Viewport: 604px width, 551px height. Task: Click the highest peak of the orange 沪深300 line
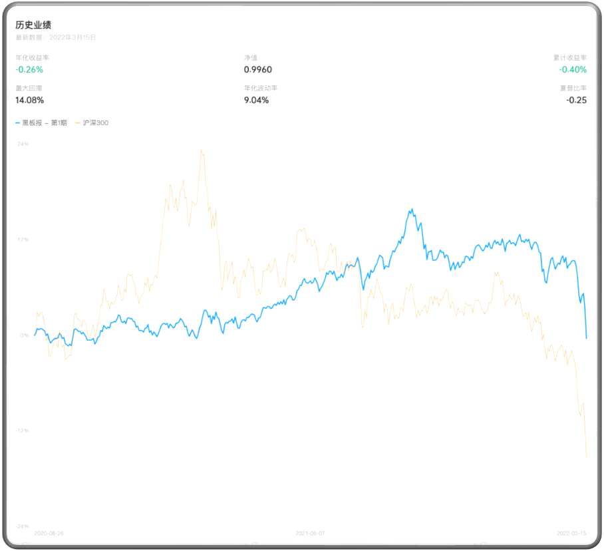[201, 150]
